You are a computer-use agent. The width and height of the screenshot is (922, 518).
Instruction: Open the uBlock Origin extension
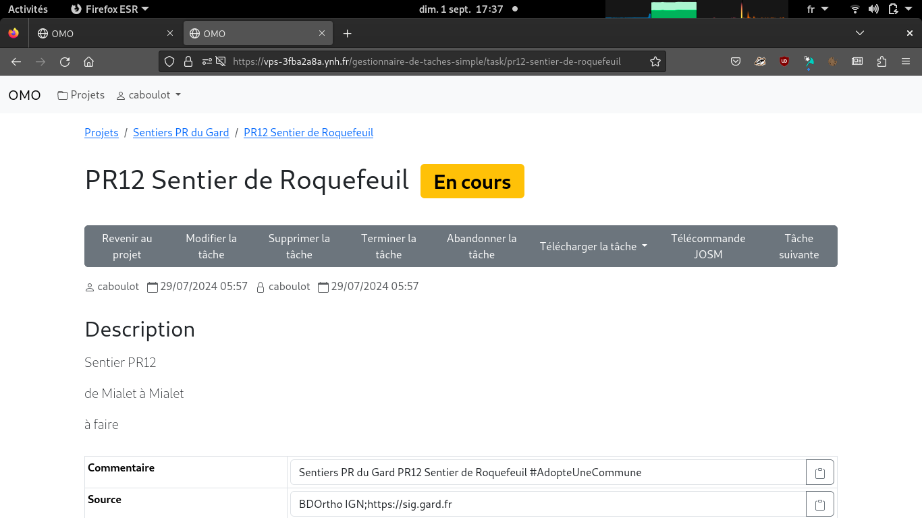(784, 61)
